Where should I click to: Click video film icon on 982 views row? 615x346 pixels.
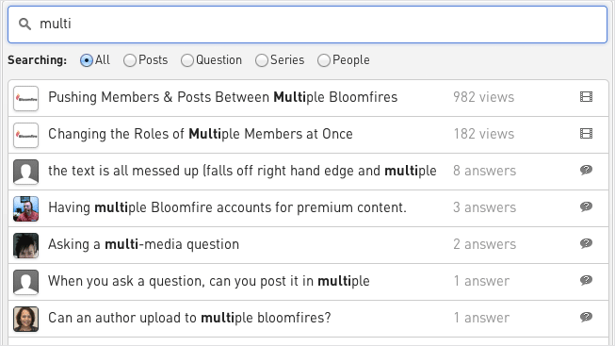pyautogui.click(x=587, y=96)
